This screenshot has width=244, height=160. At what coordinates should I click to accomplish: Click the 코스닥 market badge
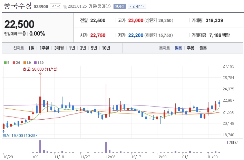55,6
